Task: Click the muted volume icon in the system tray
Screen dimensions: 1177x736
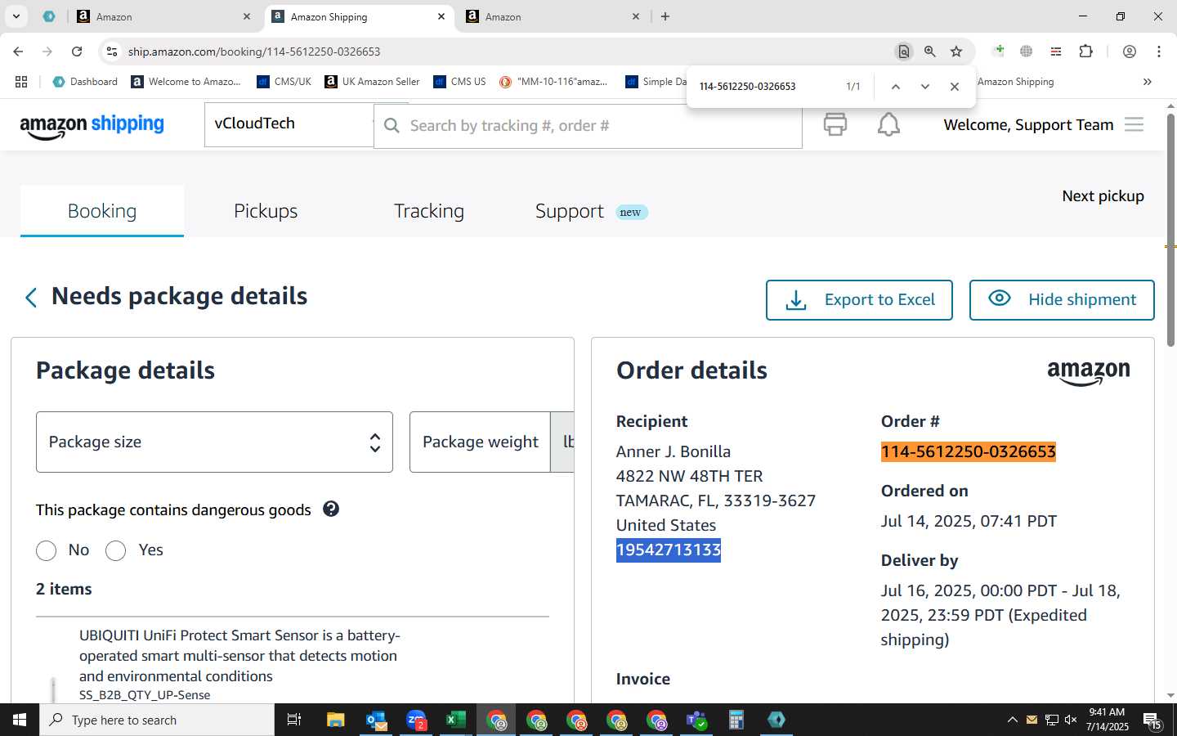Action: [x=1071, y=720]
